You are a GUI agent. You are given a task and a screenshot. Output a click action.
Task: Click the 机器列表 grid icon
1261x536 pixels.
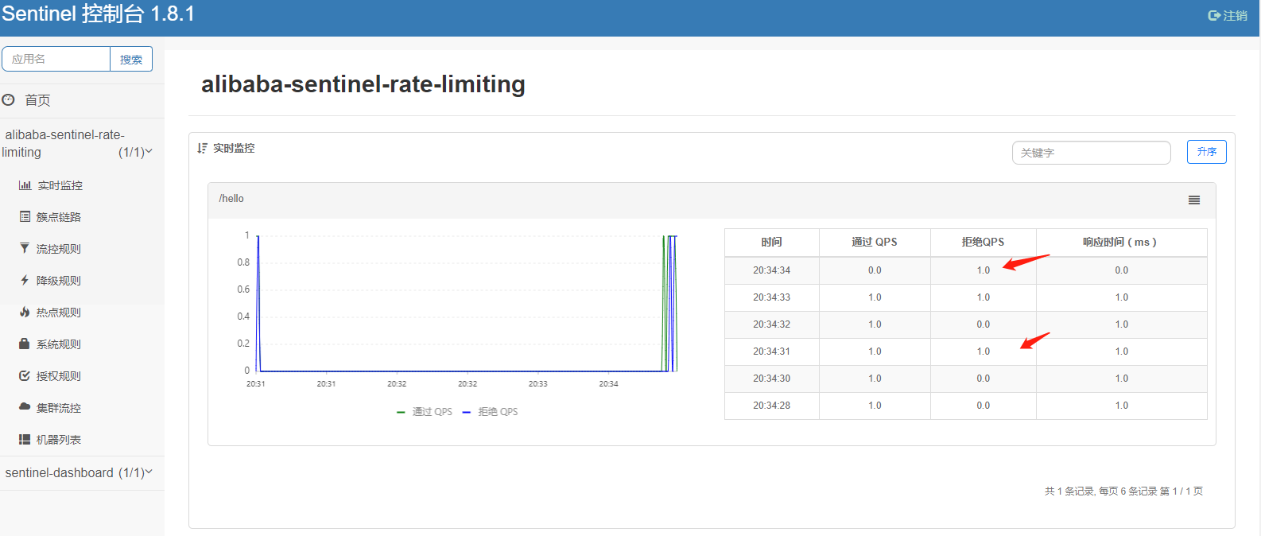point(25,439)
